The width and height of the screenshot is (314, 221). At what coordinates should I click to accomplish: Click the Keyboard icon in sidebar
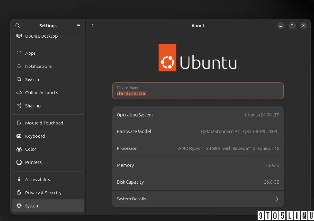(x=19, y=136)
